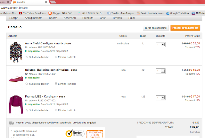205x138 pixels.
Task: Click size value 128 for Fransa Cardigan
Action: (x=143, y=97)
